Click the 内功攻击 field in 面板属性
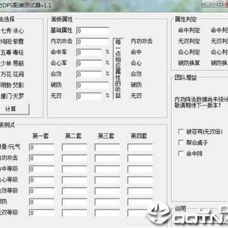This screenshot has height=228, width=228. [x=92, y=42]
